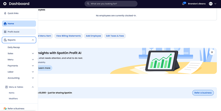Open Modifiers under Menu & Tables
The image size is (221, 111).
(x=13, y=98)
